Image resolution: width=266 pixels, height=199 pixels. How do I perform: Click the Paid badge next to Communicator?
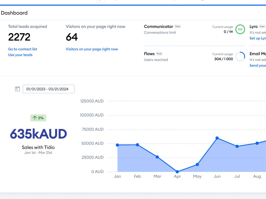(178, 26)
